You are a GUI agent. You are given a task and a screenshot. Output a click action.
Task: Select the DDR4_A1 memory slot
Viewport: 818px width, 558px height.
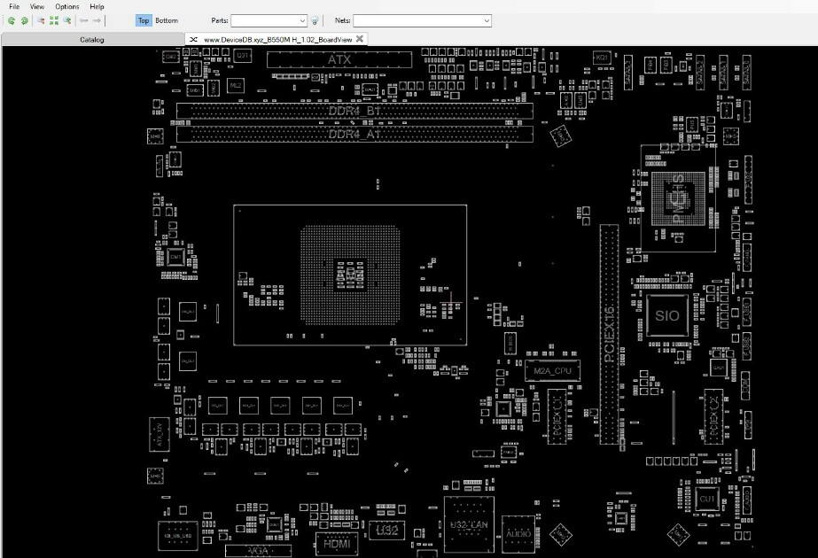pos(354,134)
